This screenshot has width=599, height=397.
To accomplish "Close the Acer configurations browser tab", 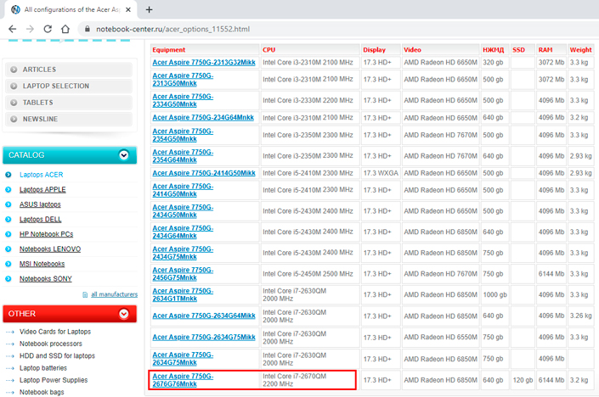I will 128,9.
